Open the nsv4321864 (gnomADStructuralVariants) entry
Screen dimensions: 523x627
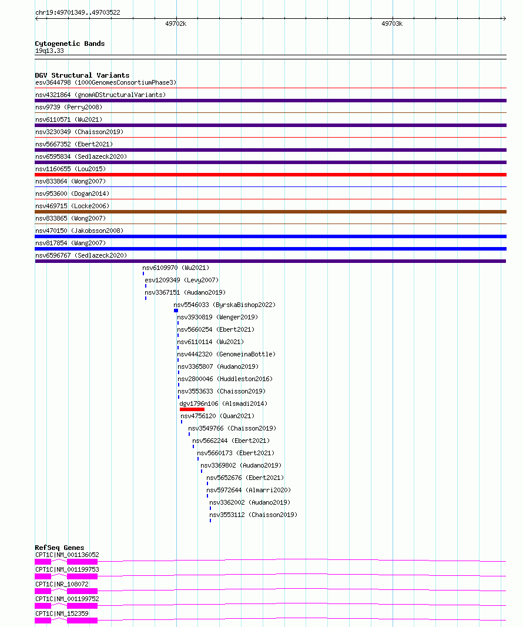tap(100, 95)
